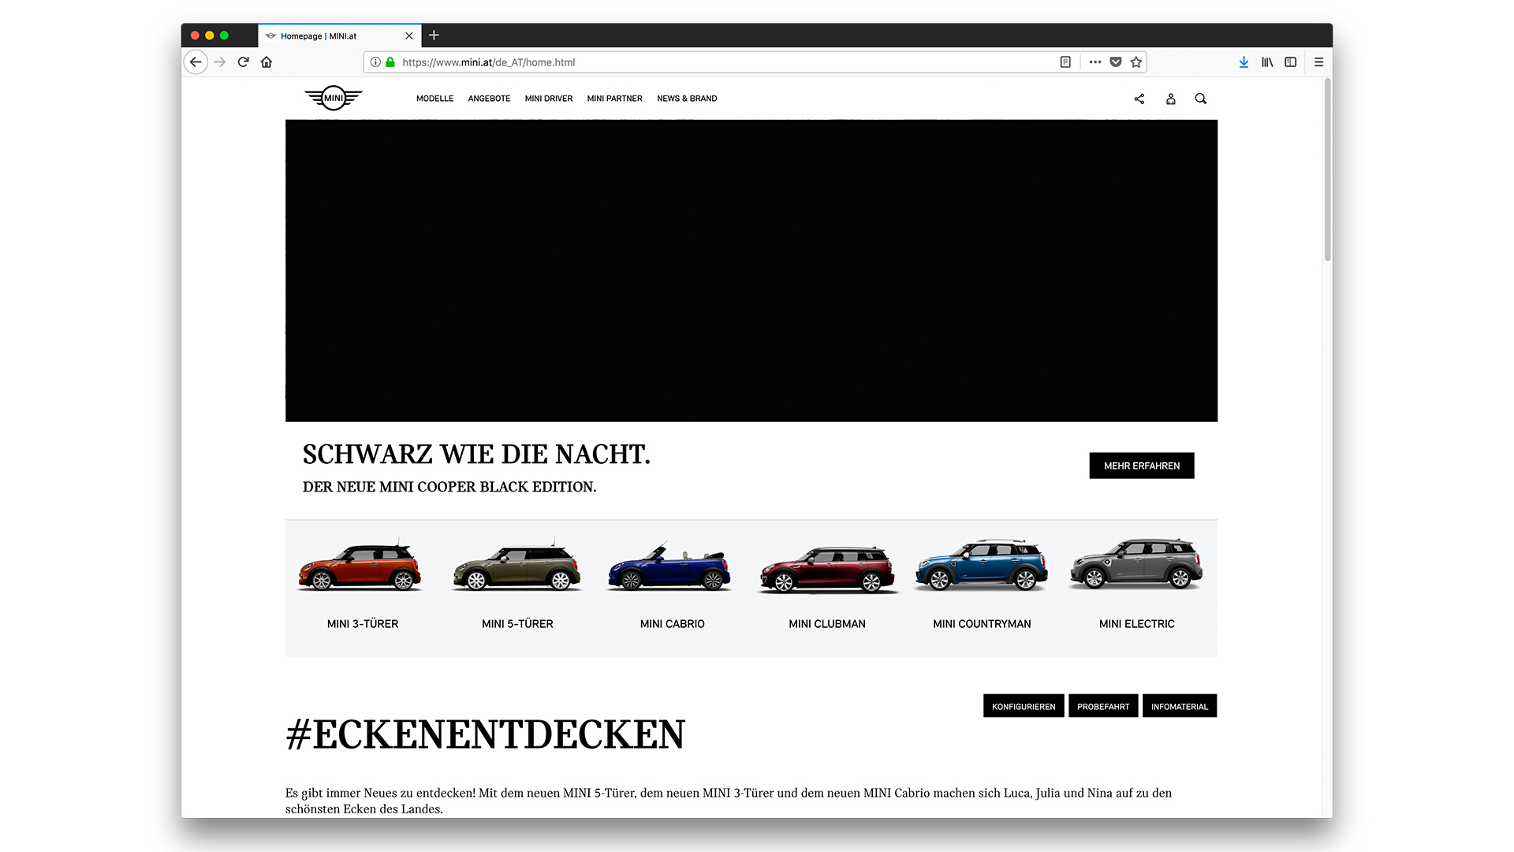
Task: Open page actions three-dots menu
Action: coord(1095,62)
